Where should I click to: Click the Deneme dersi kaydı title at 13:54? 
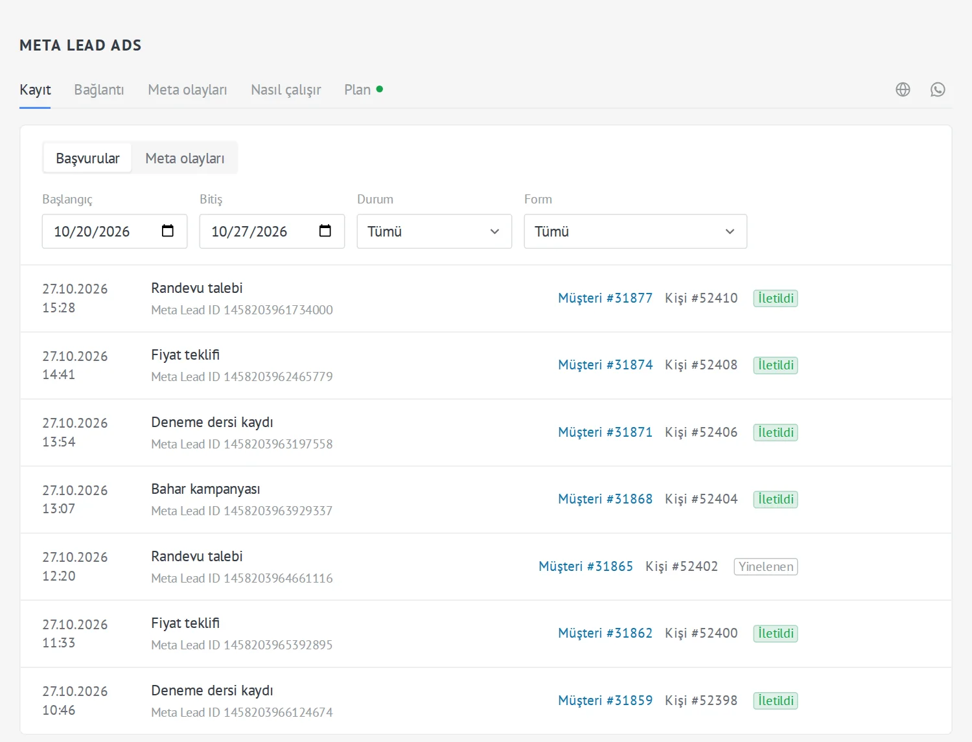(212, 423)
